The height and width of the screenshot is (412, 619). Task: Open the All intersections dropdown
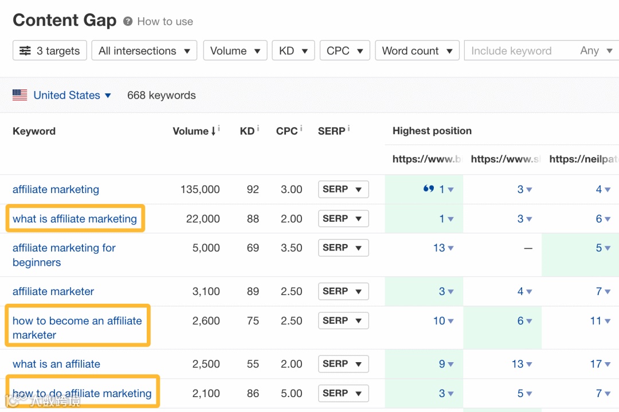(144, 51)
